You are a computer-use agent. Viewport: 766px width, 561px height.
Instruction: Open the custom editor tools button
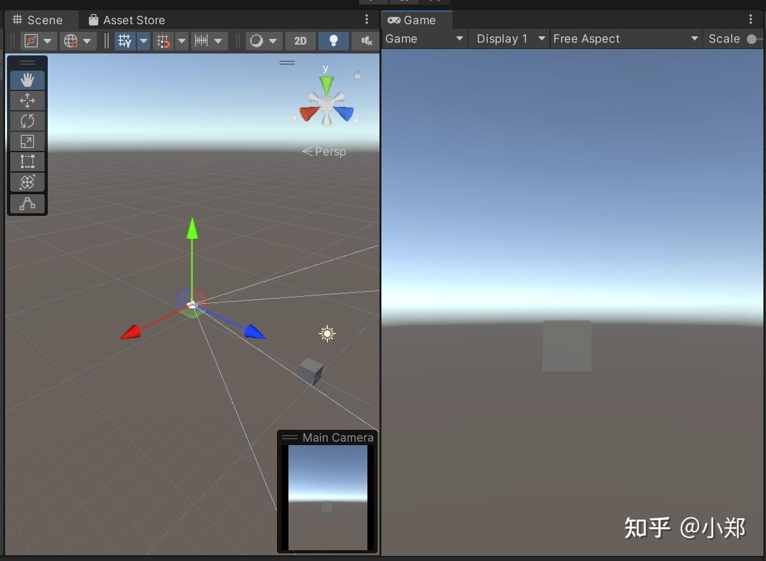tap(27, 204)
